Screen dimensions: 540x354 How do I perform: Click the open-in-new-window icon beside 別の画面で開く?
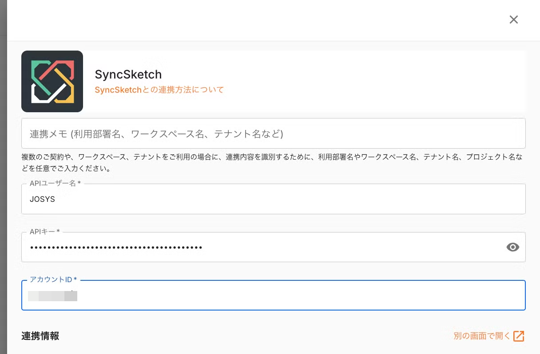[x=519, y=336]
